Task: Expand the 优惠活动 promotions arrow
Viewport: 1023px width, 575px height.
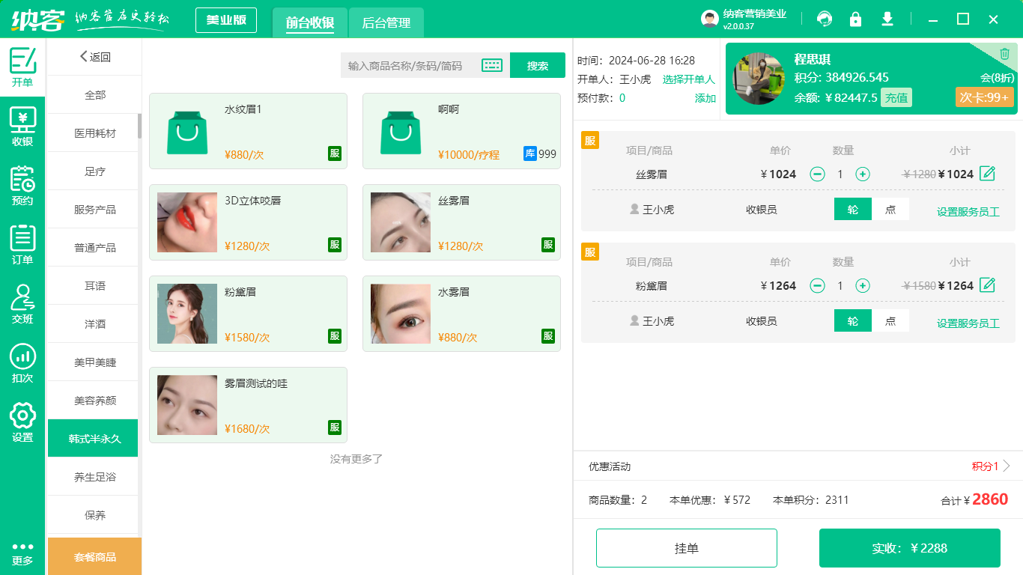Action: coord(1007,466)
